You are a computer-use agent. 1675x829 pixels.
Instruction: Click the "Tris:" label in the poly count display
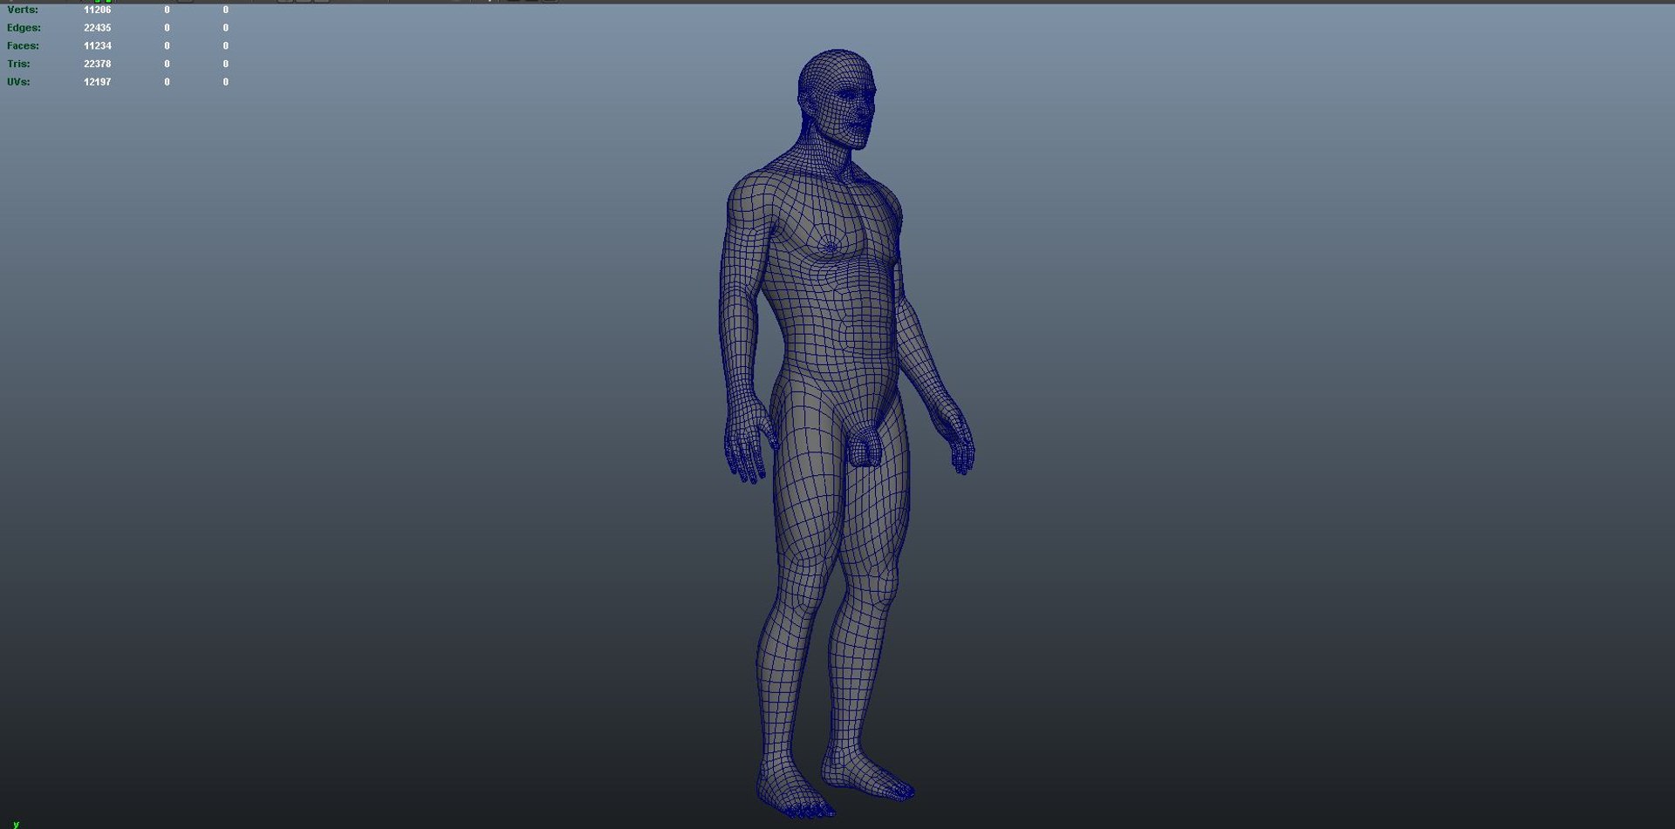[18, 64]
